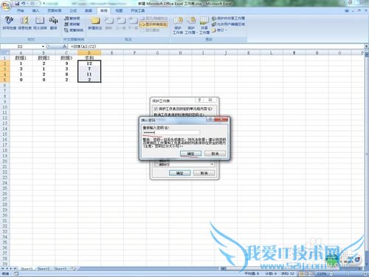Click Protect and Share Workbook (保护并共享工作簿)
The height and width of the screenshot is (277, 369).
228,18
